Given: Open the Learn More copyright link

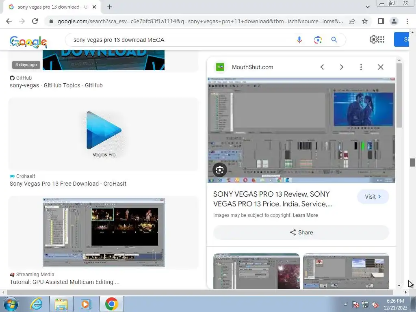Looking at the screenshot, I should point(305,215).
